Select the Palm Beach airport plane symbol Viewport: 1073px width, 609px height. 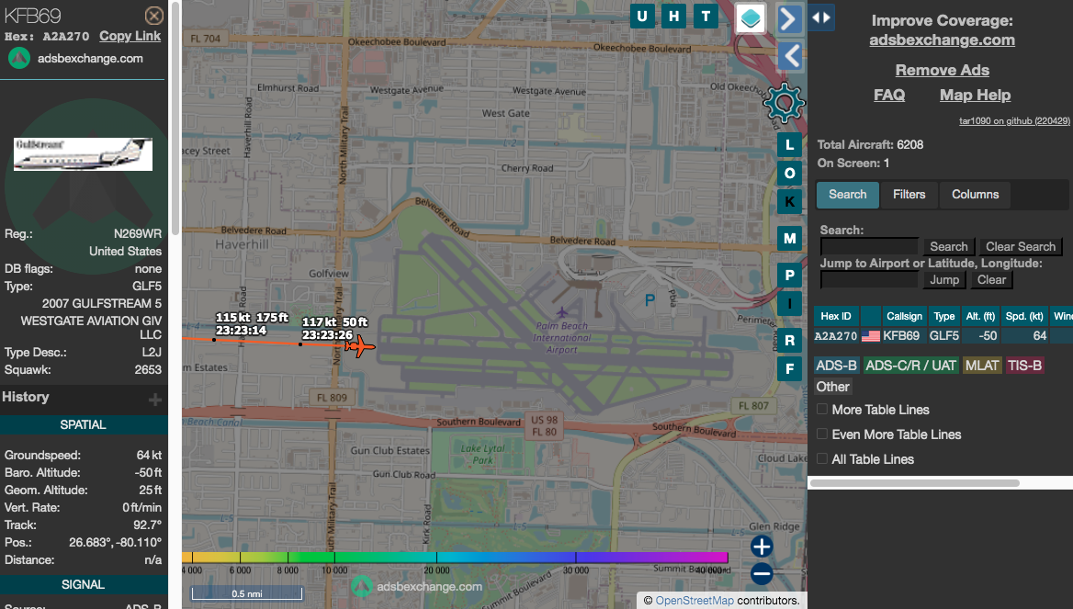tap(562, 312)
